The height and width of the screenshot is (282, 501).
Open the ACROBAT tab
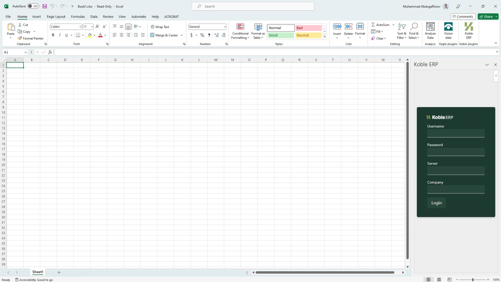point(172,17)
